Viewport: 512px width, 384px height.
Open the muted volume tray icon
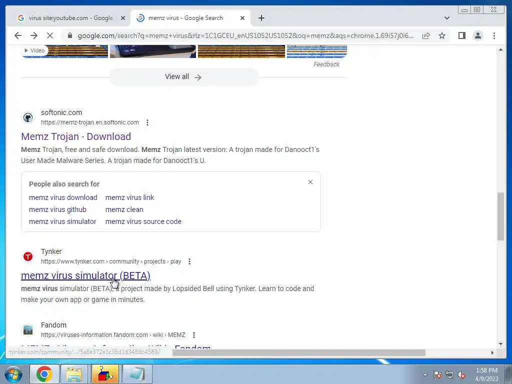[x=461, y=375]
